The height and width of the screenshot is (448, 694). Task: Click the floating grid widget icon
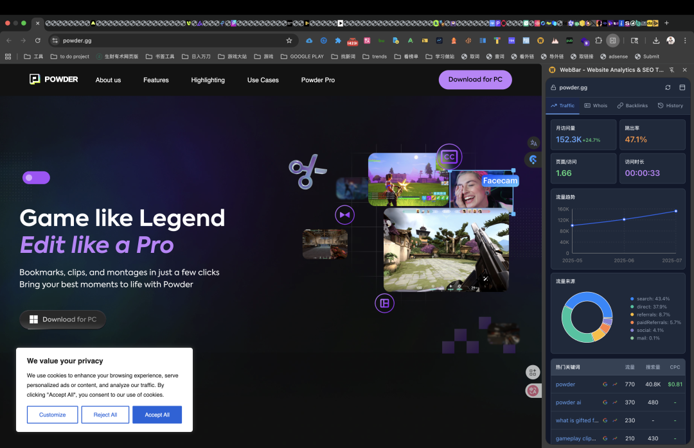pos(533,372)
